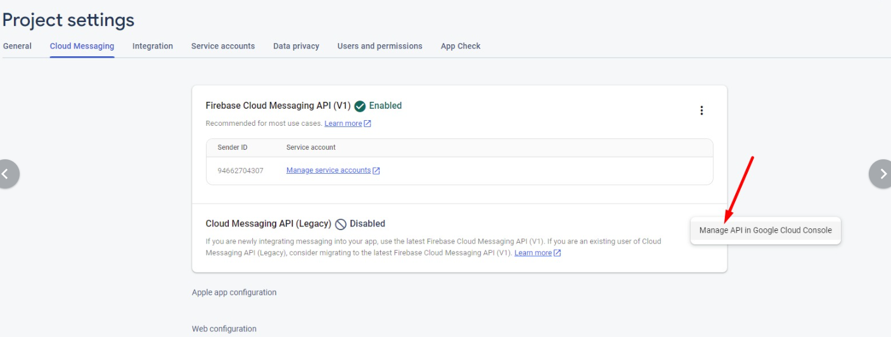This screenshot has width=891, height=337.
Task: Open the three-dot menu on Firebase Cloud Messaging card
Action: click(x=702, y=111)
